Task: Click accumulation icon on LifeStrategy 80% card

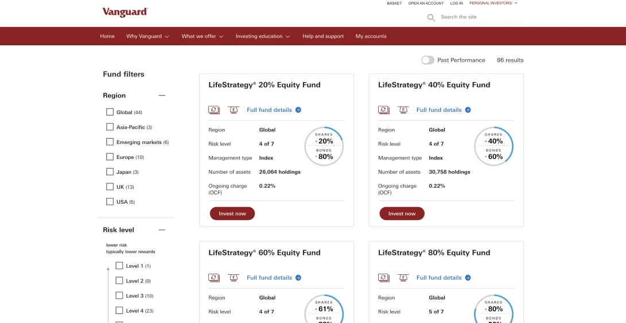Action: click(384, 278)
